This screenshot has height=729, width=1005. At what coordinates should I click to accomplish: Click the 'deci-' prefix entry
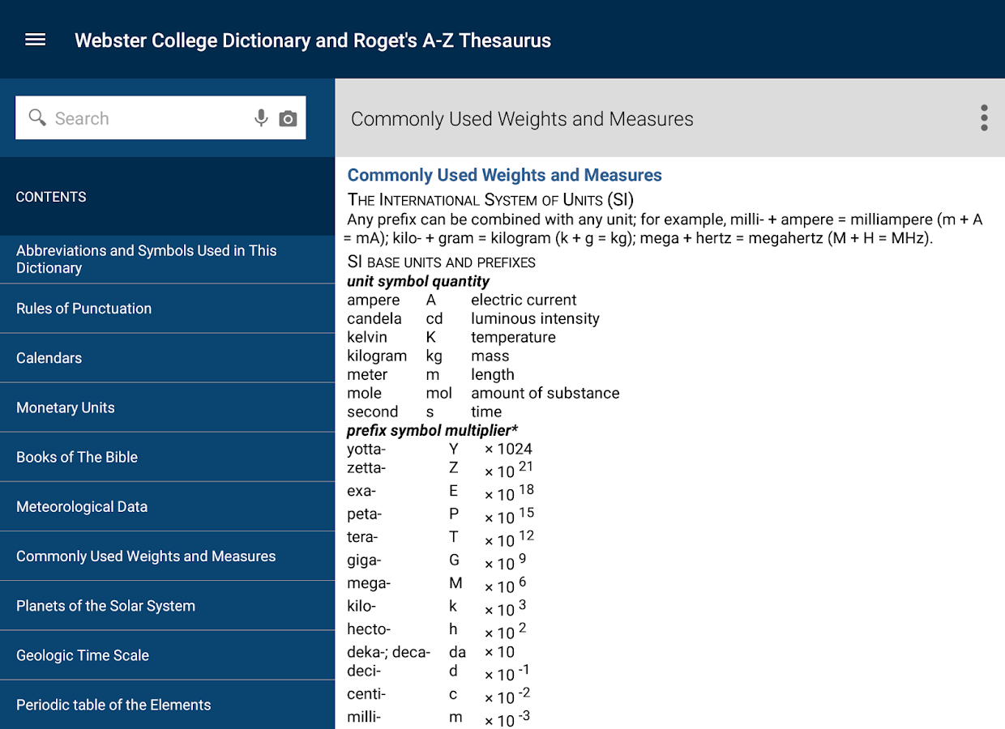click(x=364, y=671)
